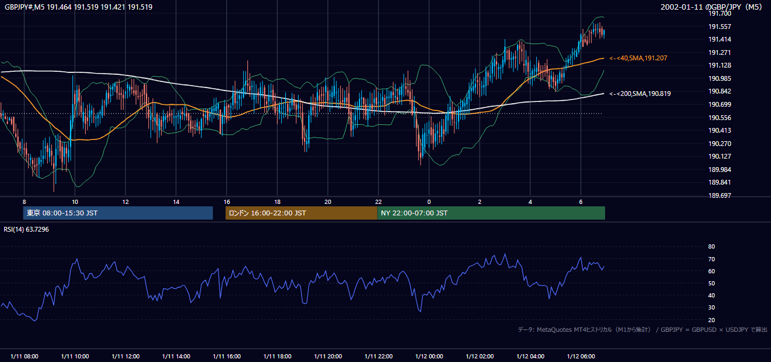This screenshot has width=771, height=362.
Task: Click bottom time label 1/11 16:00
Action: pyautogui.click(x=227, y=357)
